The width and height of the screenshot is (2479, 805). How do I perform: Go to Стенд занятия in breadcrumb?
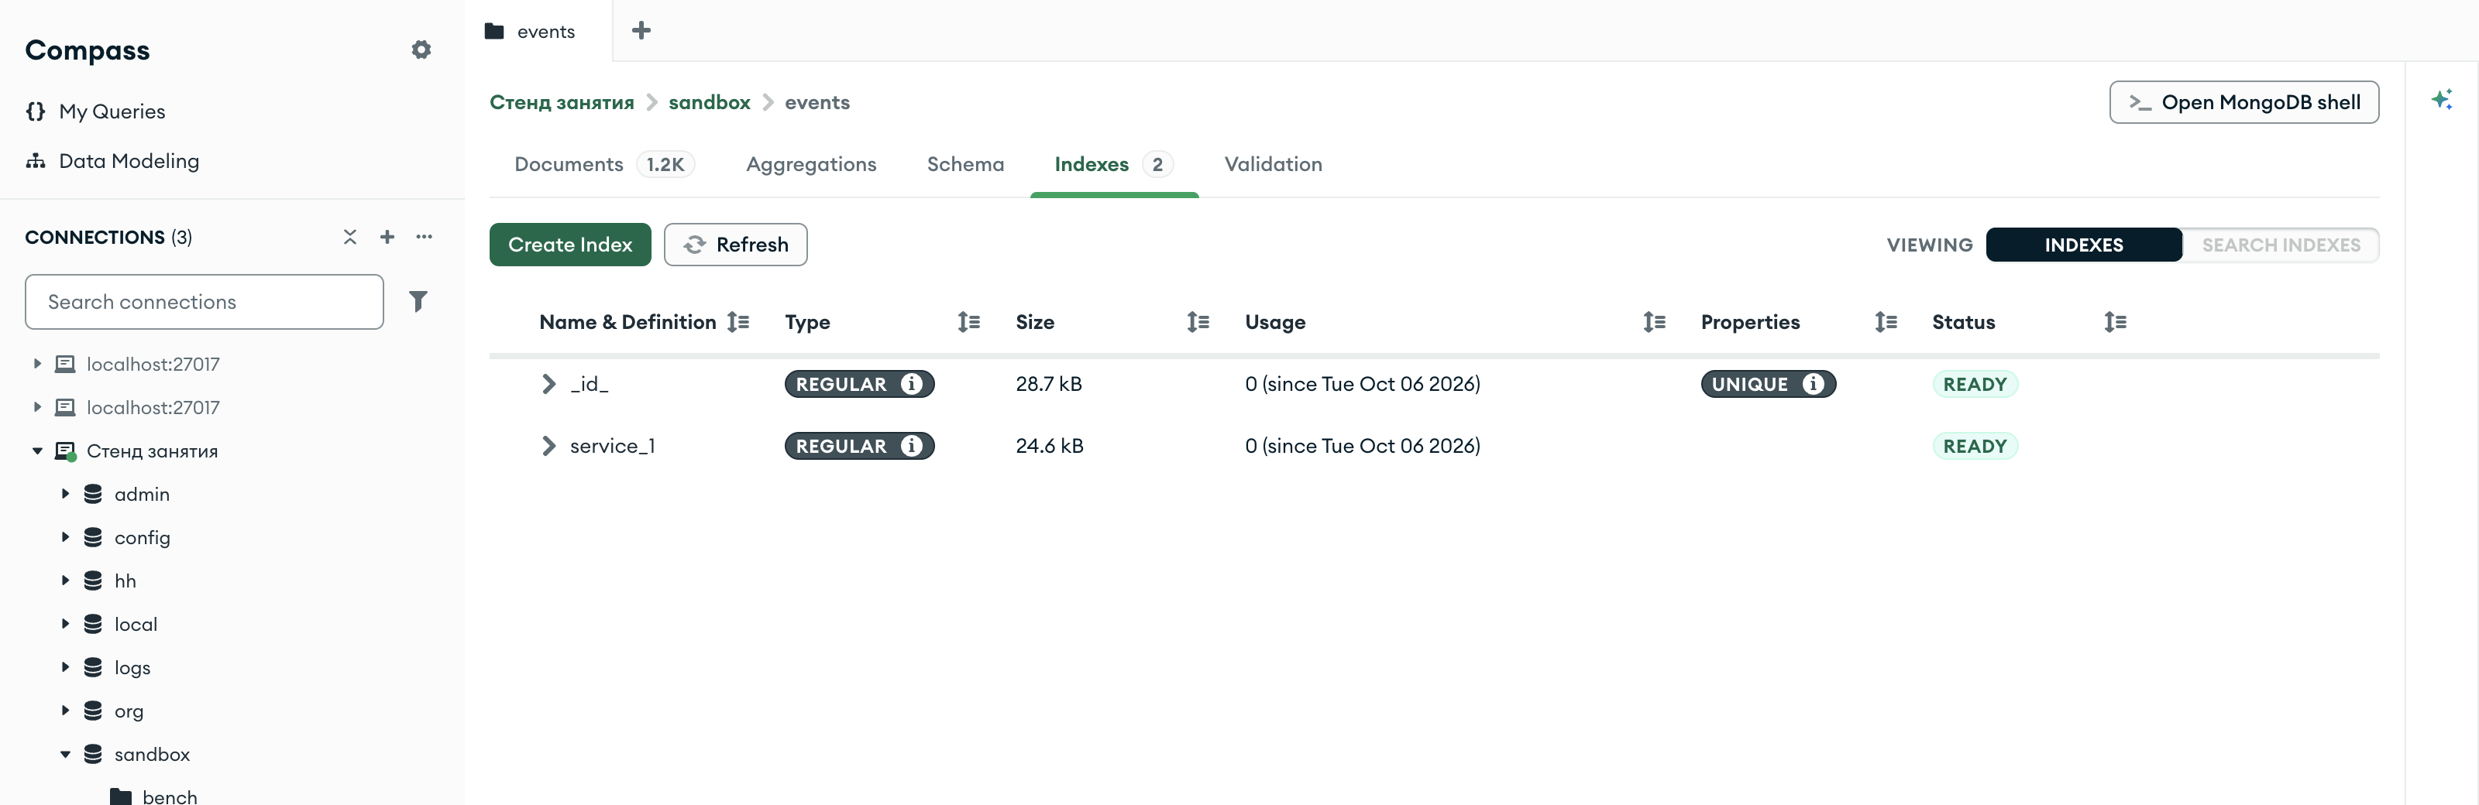562,103
